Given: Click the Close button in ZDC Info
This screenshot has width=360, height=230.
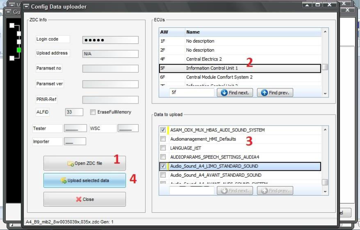Looking at the screenshot, I should 85,199.
